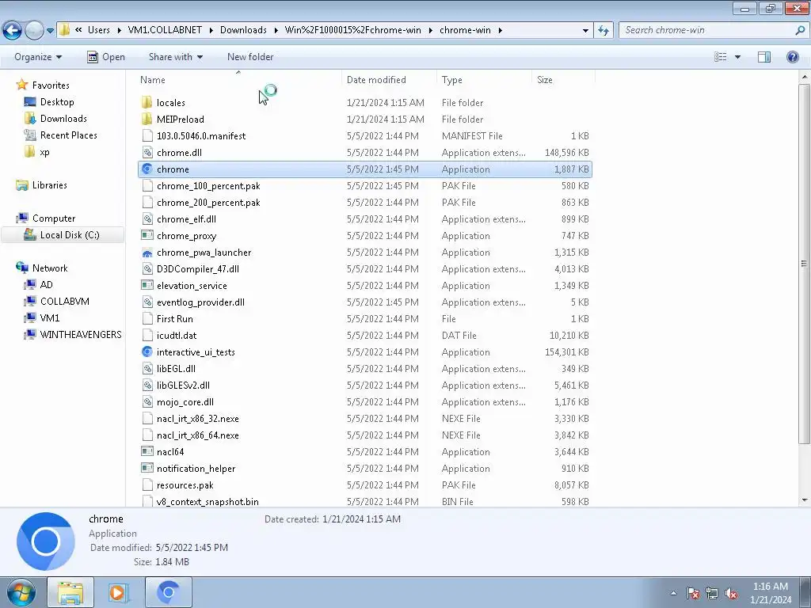
Task: Select Libraries in navigation pane
Action: coord(50,185)
